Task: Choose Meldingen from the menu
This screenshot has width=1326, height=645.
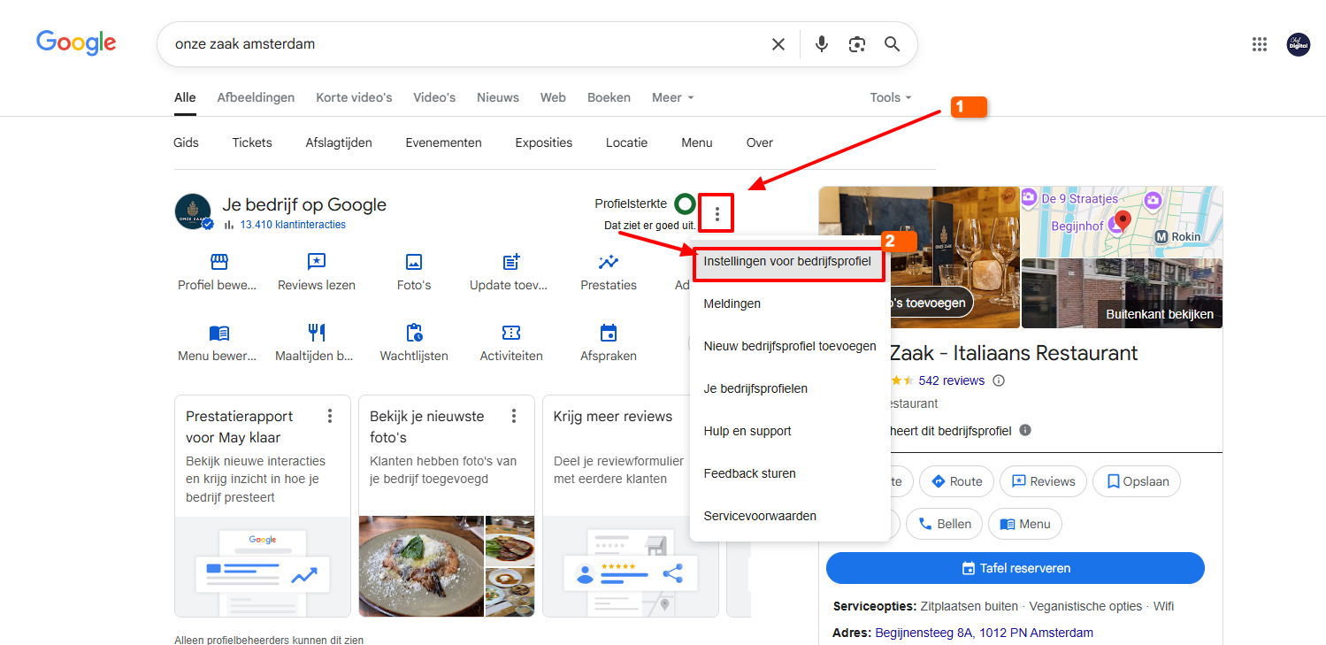Action: [790, 303]
